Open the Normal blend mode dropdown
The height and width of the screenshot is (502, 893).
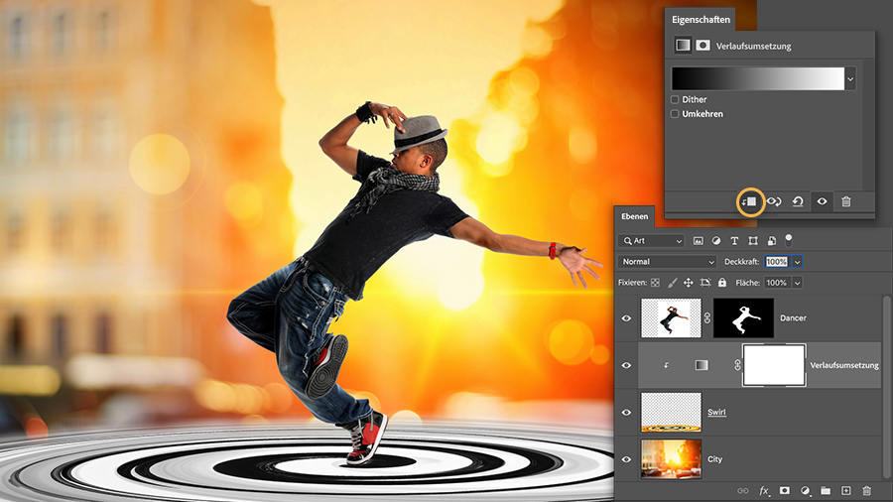pos(667,262)
